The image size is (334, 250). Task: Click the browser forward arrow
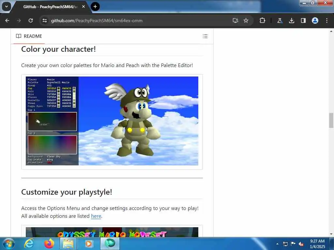[19, 21]
